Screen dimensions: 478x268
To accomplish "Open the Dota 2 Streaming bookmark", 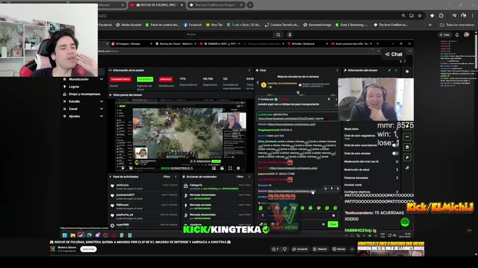I will click(x=351, y=25).
